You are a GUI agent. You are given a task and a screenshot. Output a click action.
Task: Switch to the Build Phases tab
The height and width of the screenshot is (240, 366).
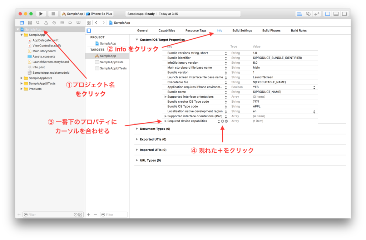(271, 31)
